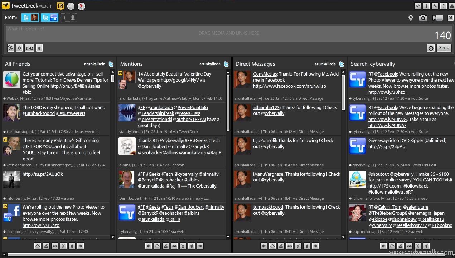Click the cloud icon under Direct Messages column
Image resolution: width=455 pixels, height=258 pixels.
tap(272, 246)
